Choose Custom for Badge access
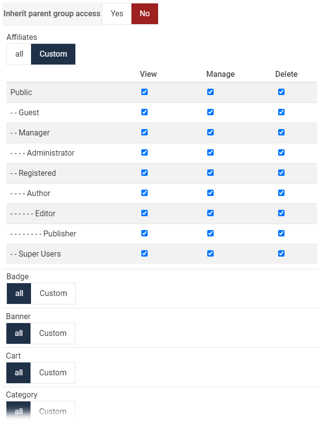Screen dimensions: 319x428 tap(53, 294)
